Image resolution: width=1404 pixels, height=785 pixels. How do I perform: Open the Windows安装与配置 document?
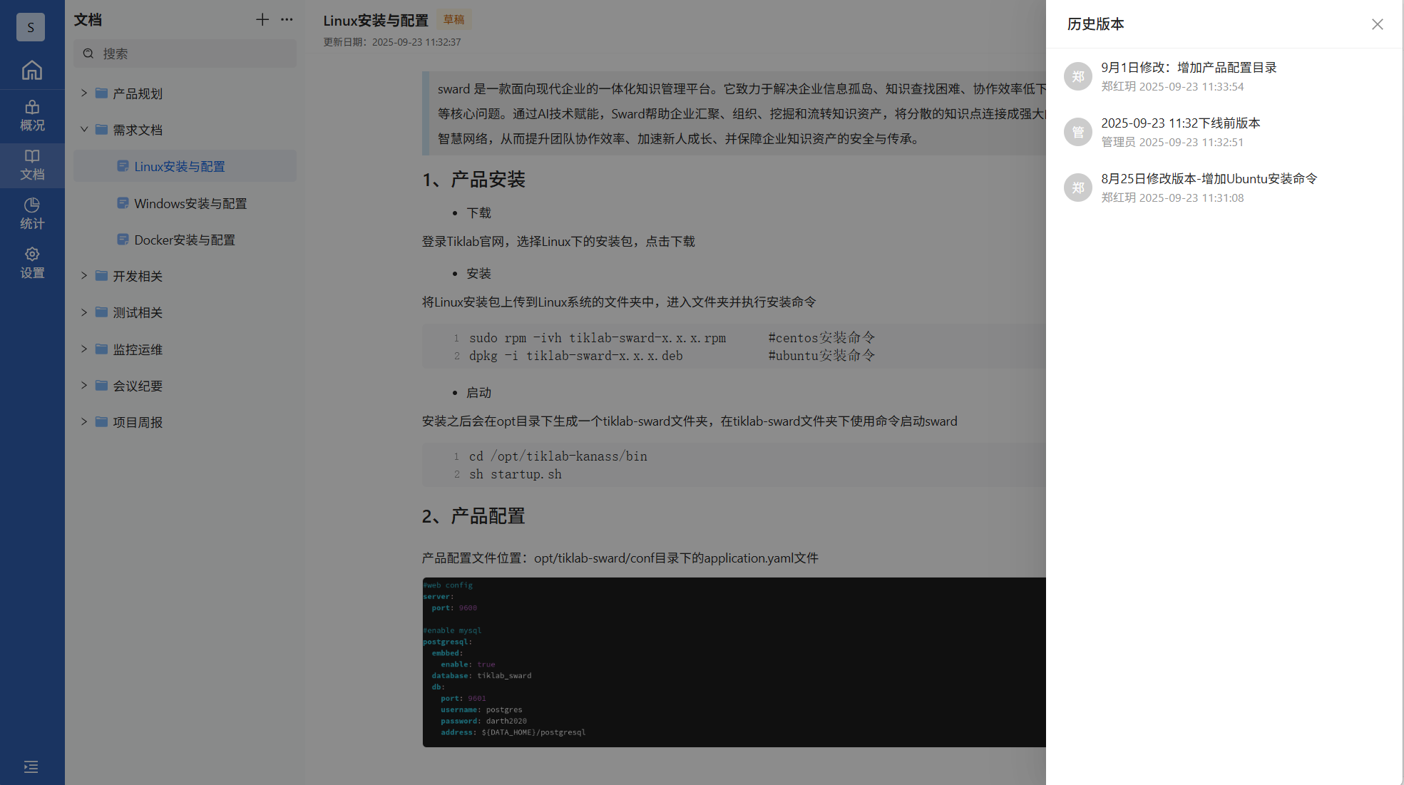tap(185, 203)
